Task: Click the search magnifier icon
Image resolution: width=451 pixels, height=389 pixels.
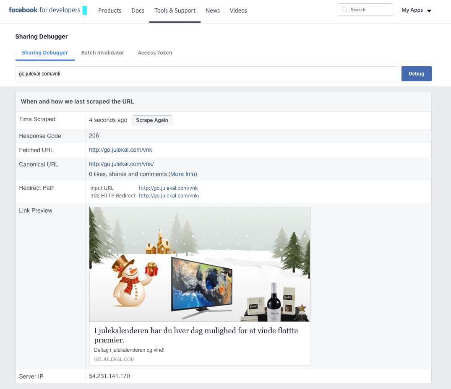Action: point(345,10)
